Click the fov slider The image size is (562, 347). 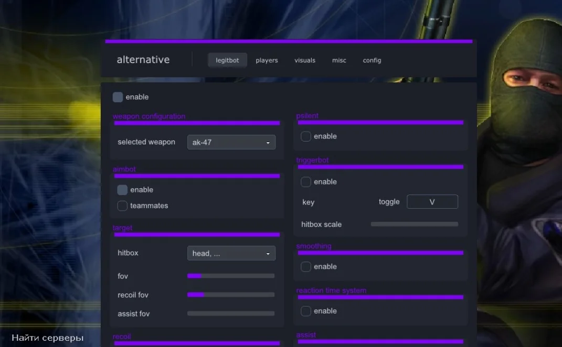pyautogui.click(x=231, y=276)
